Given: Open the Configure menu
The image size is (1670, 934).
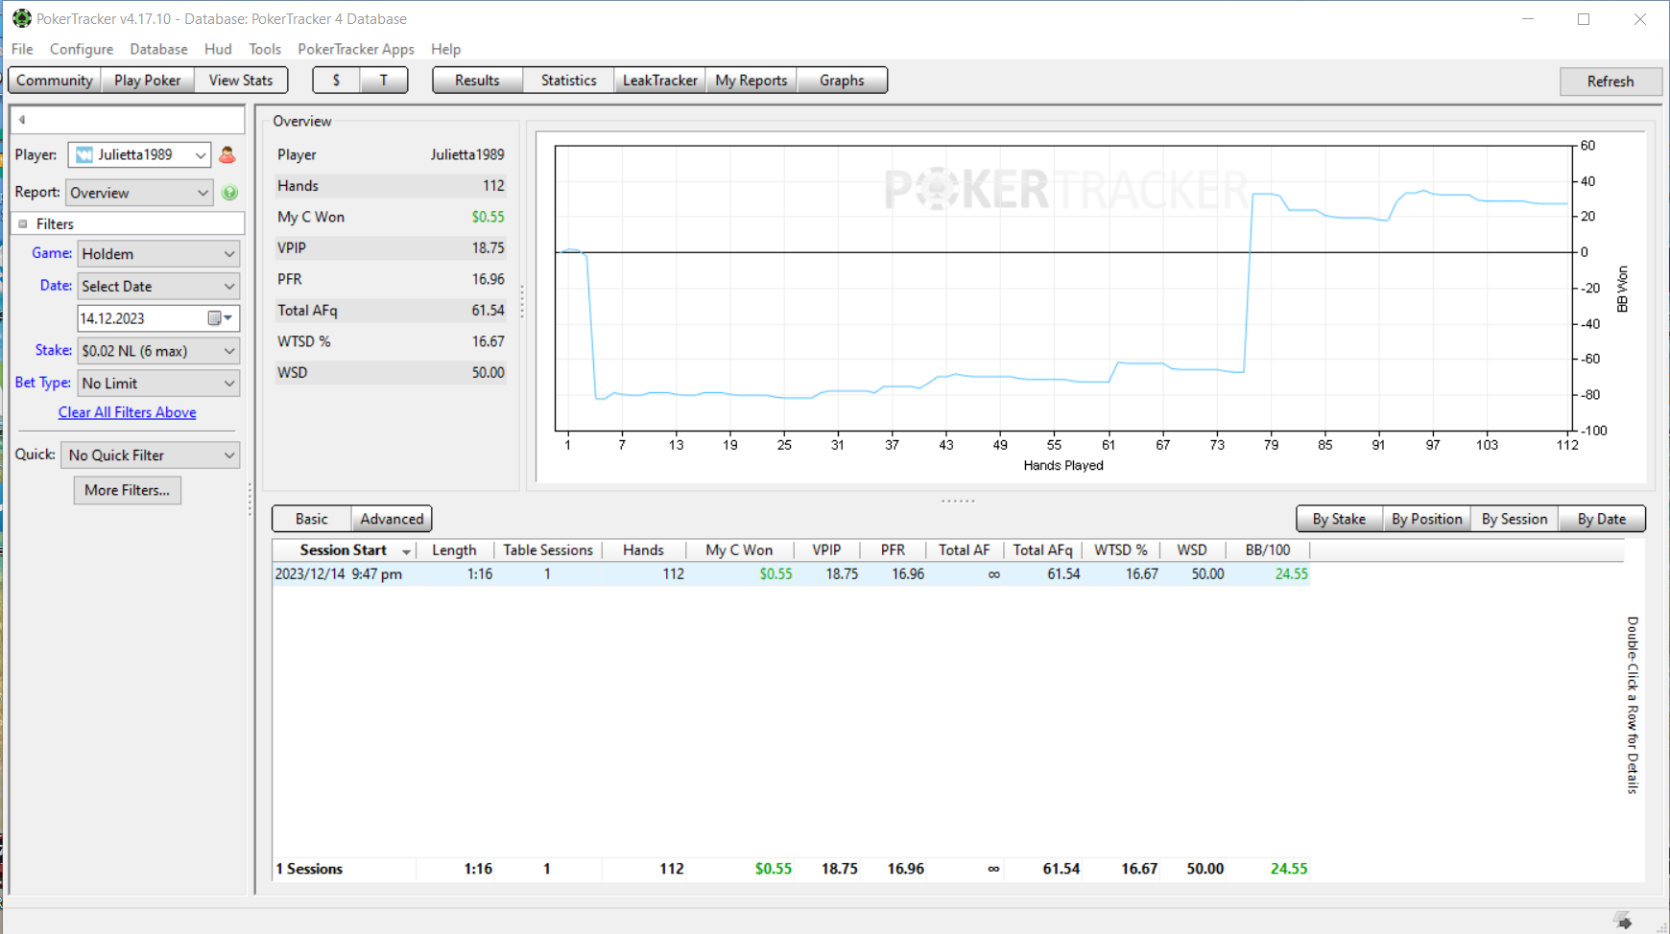Looking at the screenshot, I should click(82, 49).
